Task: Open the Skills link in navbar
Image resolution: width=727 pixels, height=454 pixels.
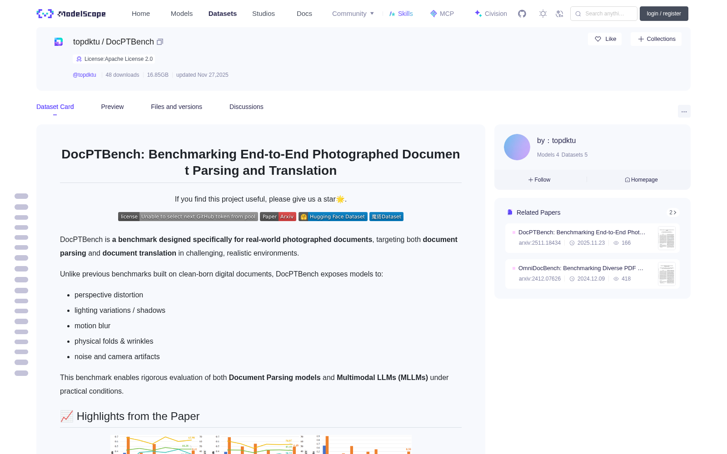Action: 401,14
